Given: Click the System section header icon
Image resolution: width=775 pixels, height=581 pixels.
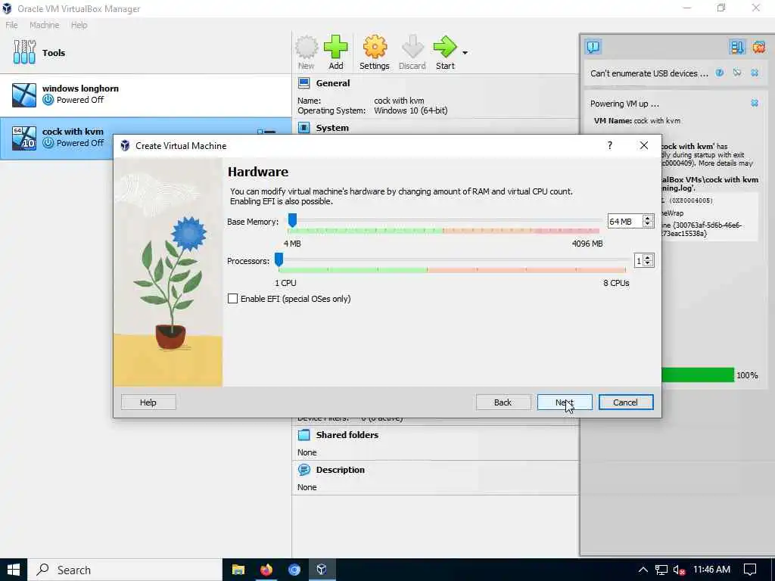Looking at the screenshot, I should coord(304,127).
